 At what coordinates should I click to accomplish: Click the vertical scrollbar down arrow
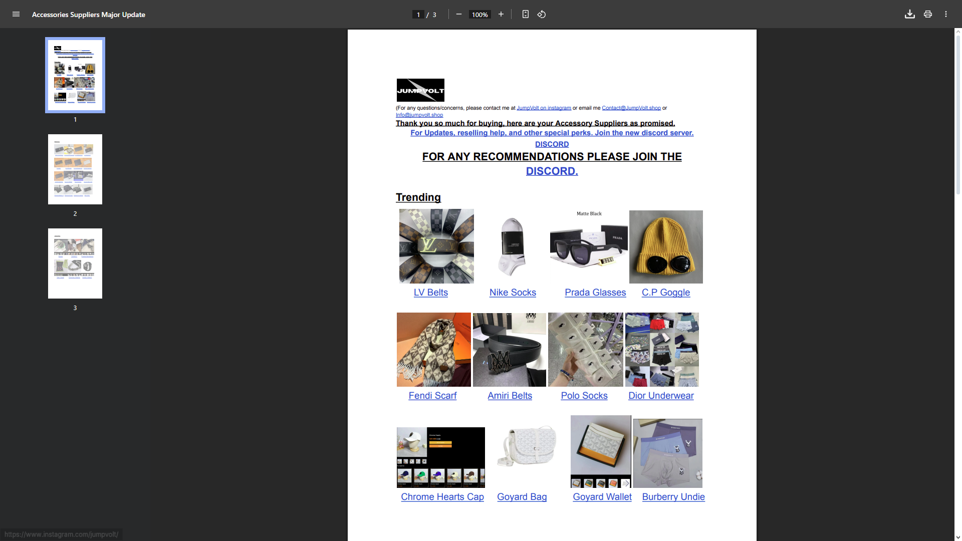[958, 537]
